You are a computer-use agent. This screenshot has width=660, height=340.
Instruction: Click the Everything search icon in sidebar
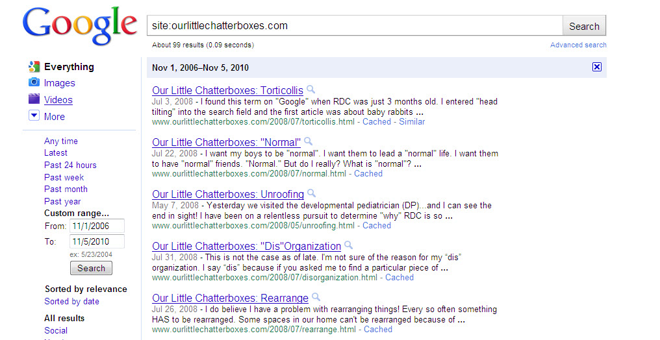click(x=34, y=66)
